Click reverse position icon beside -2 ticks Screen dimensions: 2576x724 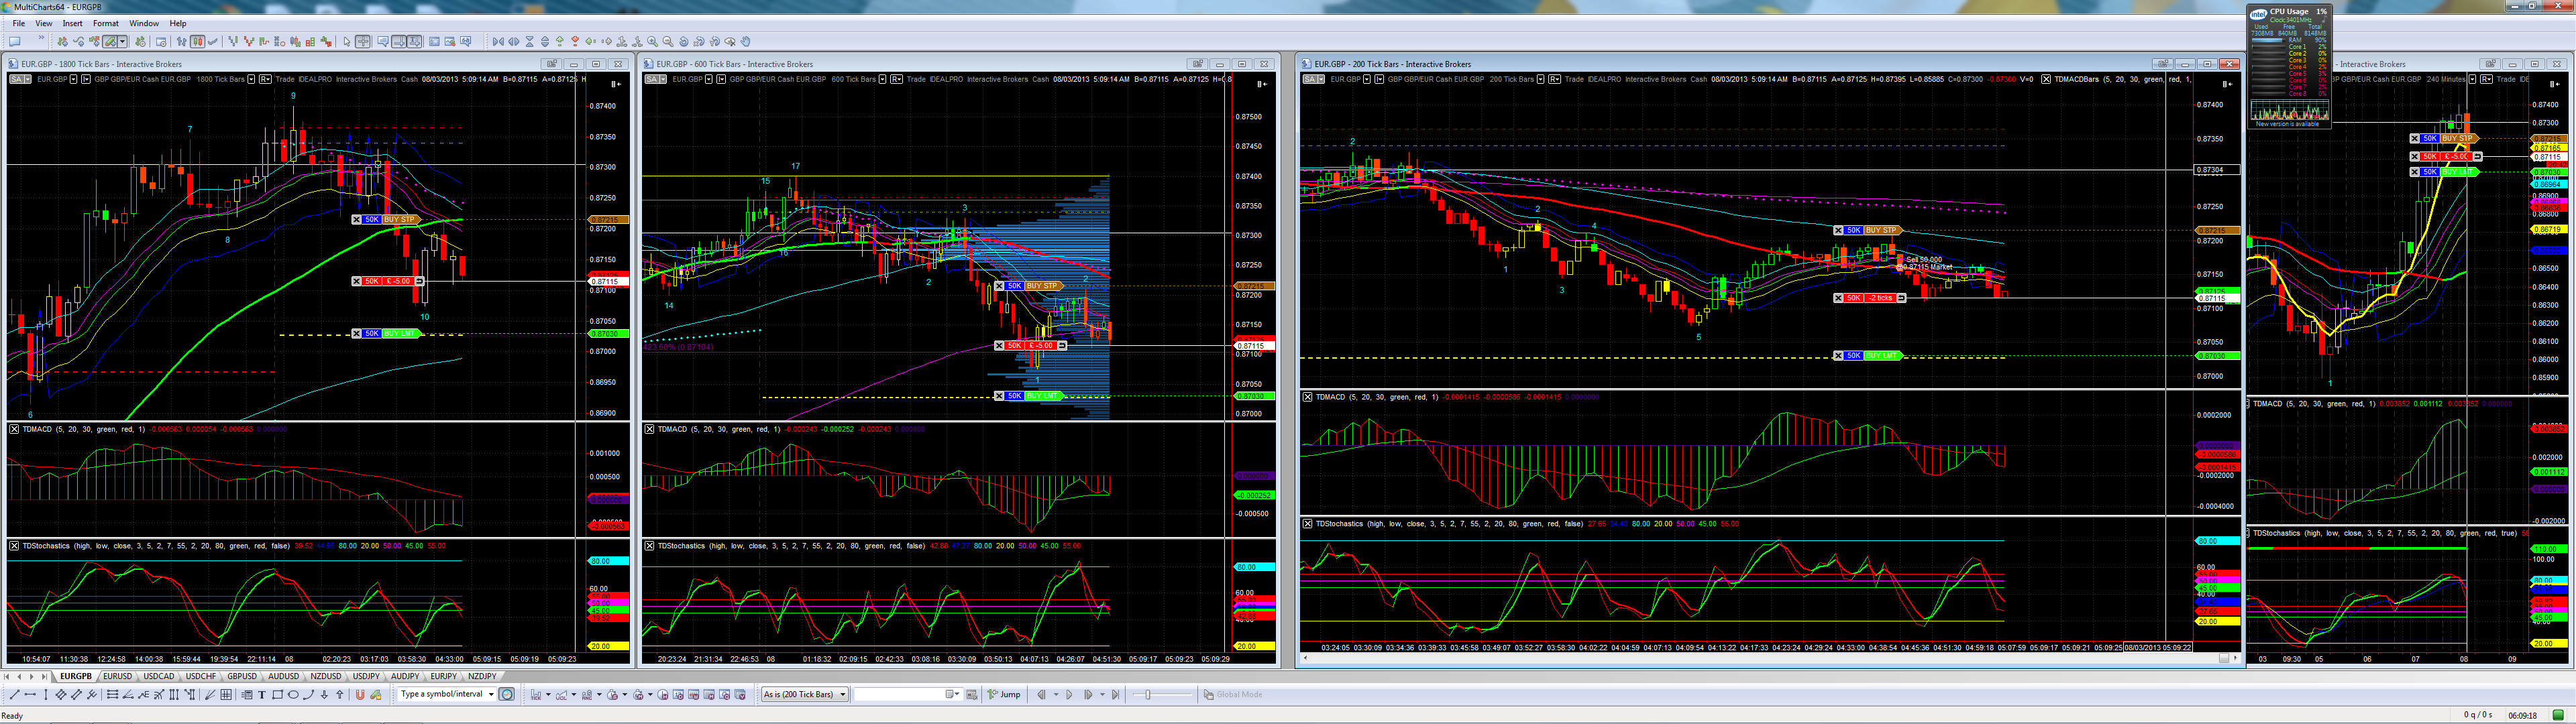click(1901, 298)
